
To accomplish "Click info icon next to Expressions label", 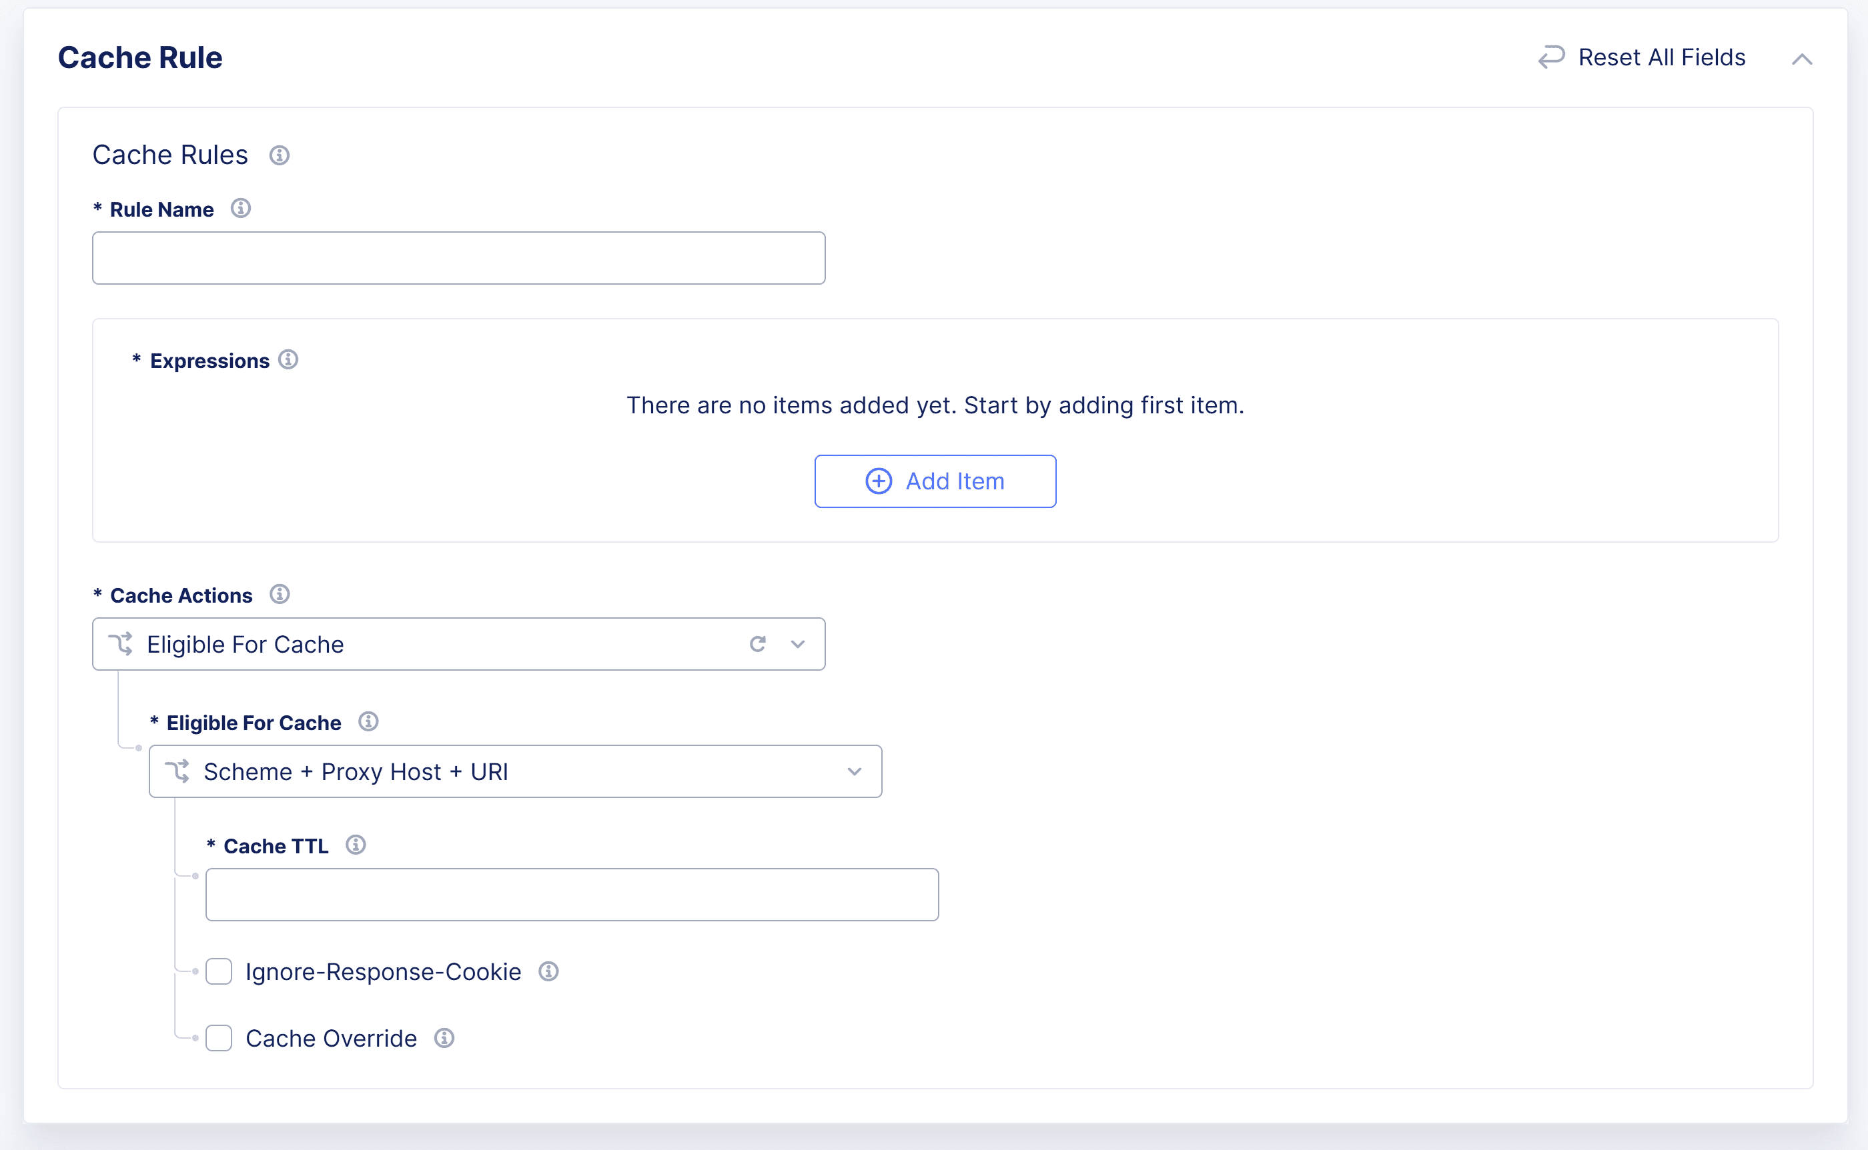I will tap(288, 360).
